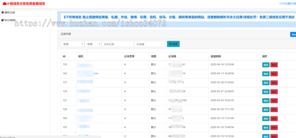The image size is (296, 138).
Task: Click the globe icon beside 解析记录
Action: pyautogui.click(x=3, y=12)
